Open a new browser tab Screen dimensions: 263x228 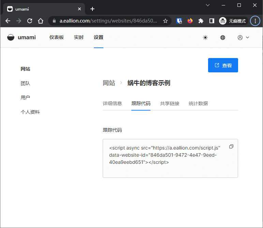[92, 9]
